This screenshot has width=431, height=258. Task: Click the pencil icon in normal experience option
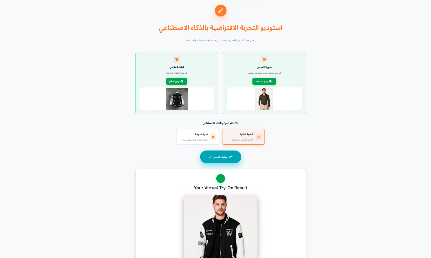pos(259,137)
